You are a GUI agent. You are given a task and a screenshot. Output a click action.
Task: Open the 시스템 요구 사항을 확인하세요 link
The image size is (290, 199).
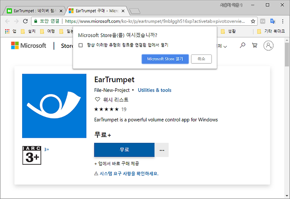pyautogui.click(x=129, y=174)
